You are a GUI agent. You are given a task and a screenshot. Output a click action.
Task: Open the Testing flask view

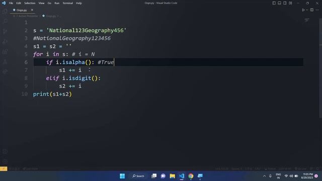[5, 61]
